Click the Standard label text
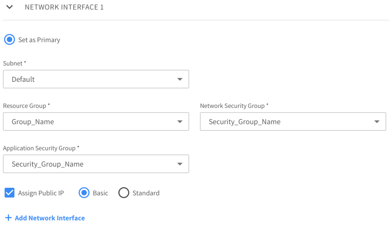This screenshot has height=227, width=389. (x=146, y=193)
